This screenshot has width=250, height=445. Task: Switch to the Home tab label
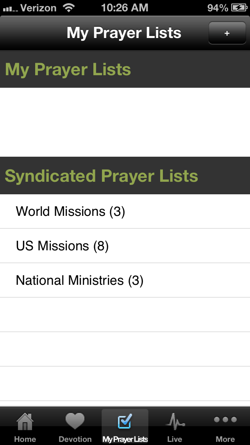point(25,439)
